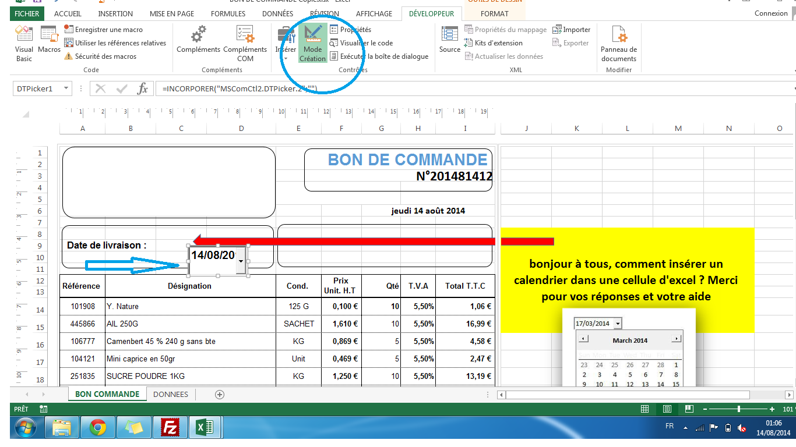Open Kits d'extension
The width and height of the screenshot is (796, 447).
tap(494, 43)
